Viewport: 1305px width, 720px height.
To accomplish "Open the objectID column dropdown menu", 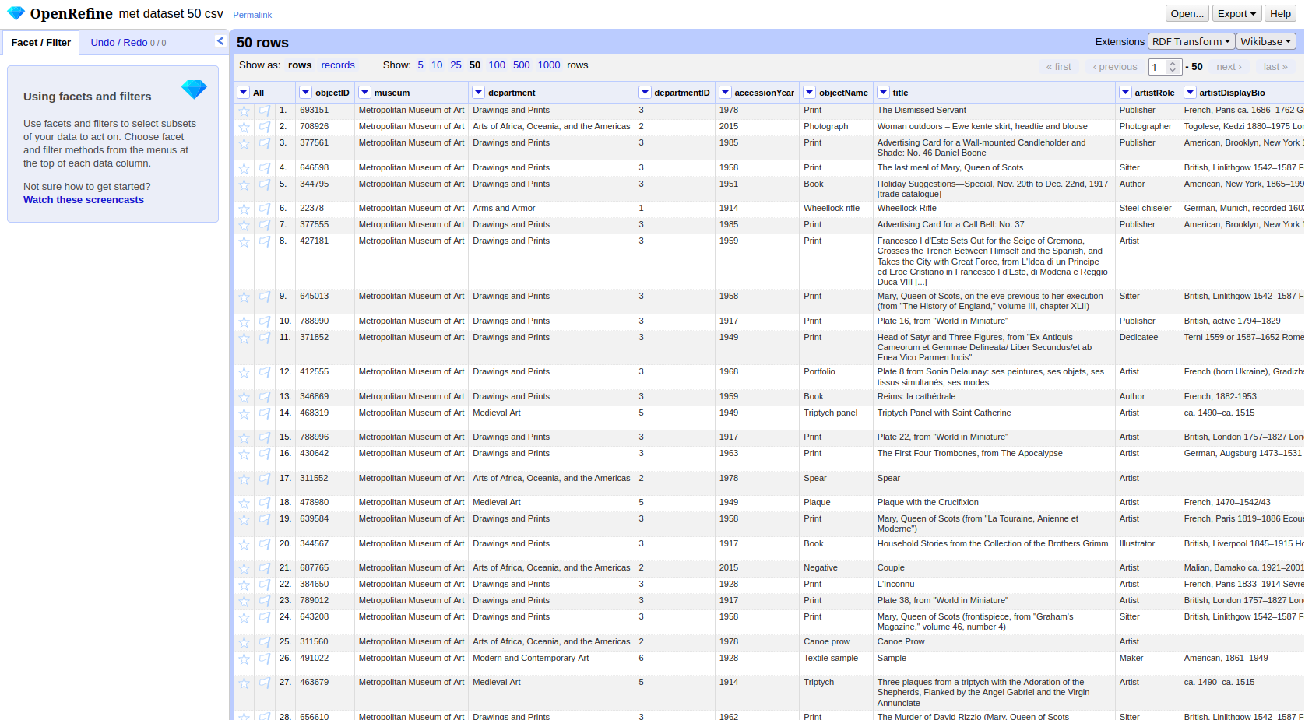I will click(306, 93).
